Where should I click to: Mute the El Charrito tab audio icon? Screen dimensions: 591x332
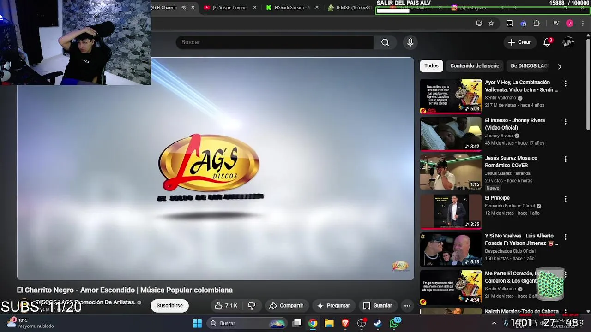click(x=184, y=8)
